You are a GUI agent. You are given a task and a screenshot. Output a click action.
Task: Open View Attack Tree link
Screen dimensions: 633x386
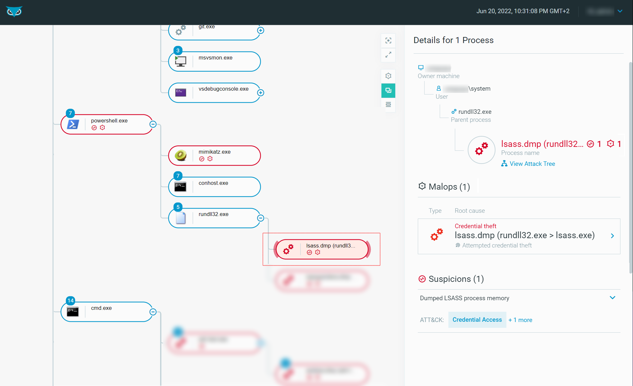(528, 164)
